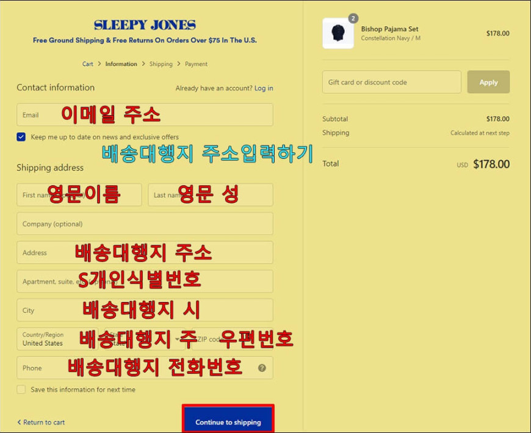Click the Contact information heading

pyautogui.click(x=56, y=88)
